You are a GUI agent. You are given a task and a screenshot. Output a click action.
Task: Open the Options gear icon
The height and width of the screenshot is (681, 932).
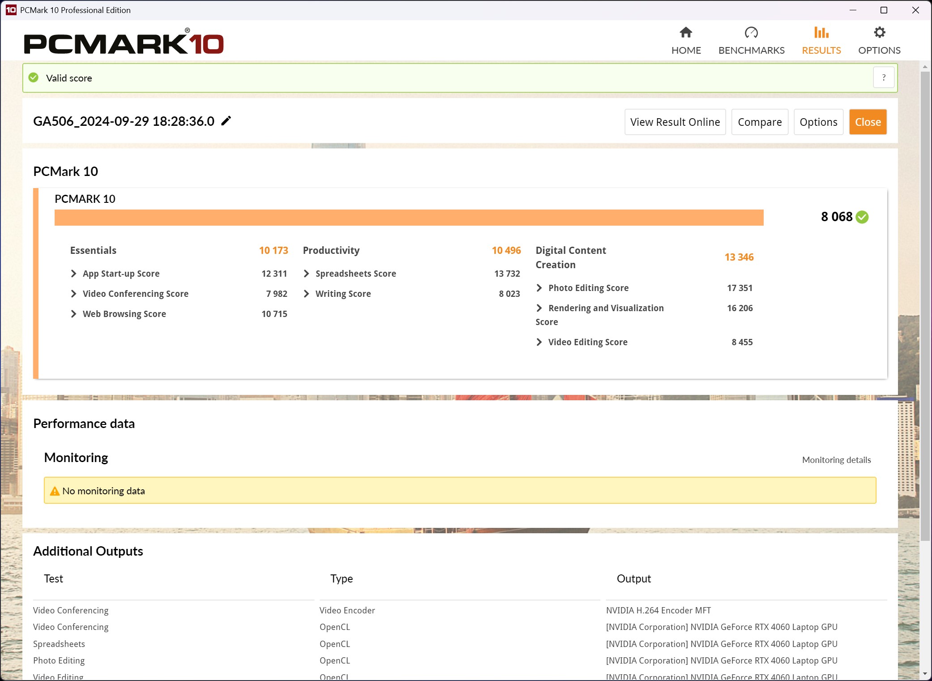tap(879, 33)
